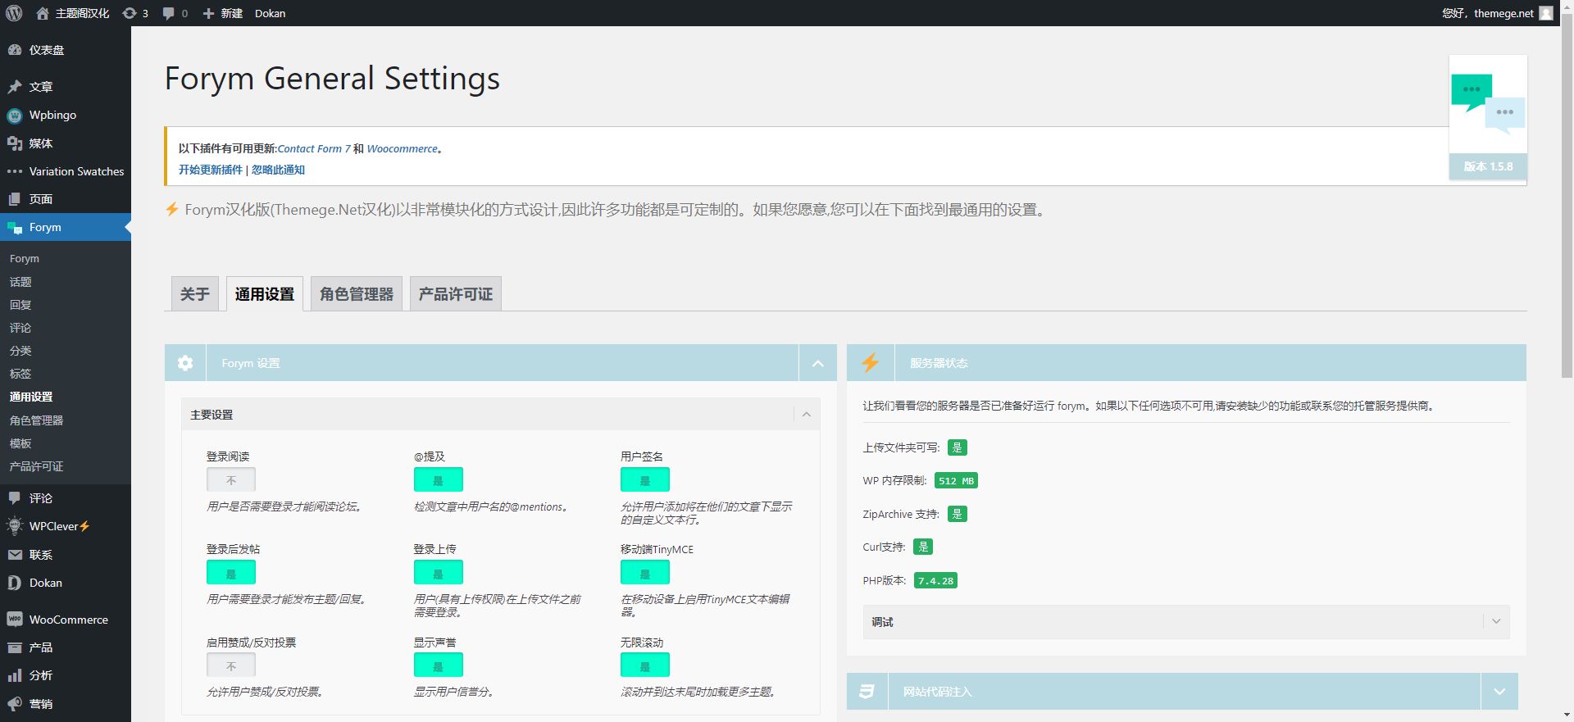Screen dimensions: 1574x722
Task: Click the 仪表盘 dashboard icon in sidebar
Action: (x=15, y=50)
